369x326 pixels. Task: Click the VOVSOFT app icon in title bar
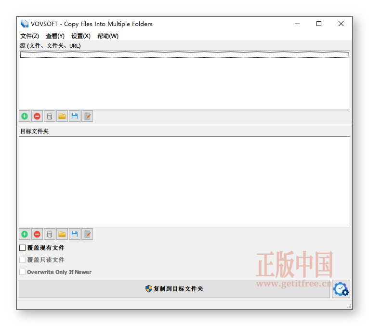click(25, 24)
